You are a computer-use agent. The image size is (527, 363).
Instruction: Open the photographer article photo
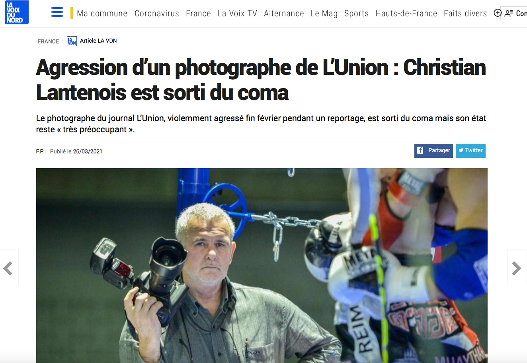[262, 265]
